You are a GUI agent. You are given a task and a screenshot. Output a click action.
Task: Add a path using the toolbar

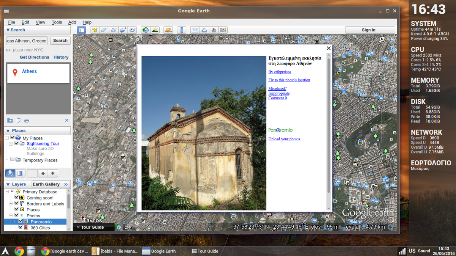point(114,30)
